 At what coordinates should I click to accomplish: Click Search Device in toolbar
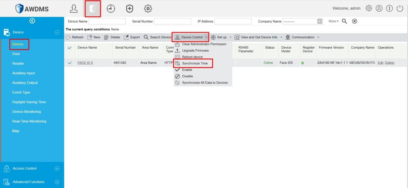(157, 37)
